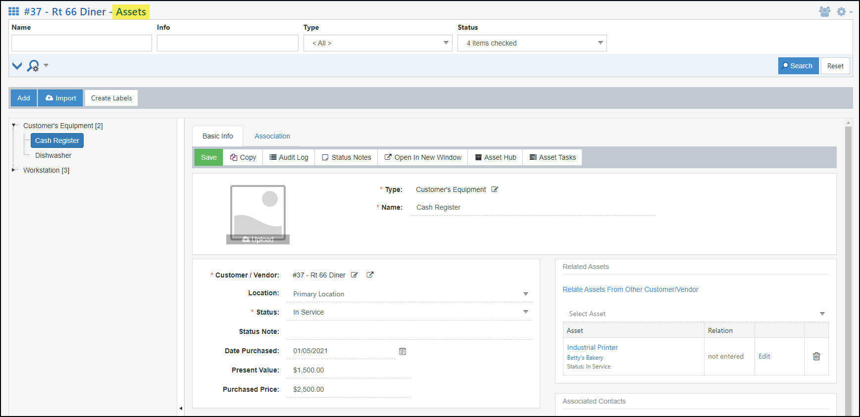Collapse the left tree panel arrow
Viewport: 860px width, 417px height.
point(181,408)
